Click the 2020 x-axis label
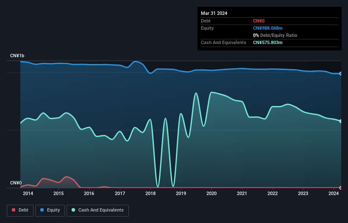This screenshot has width=348, height=223. tap(212, 193)
